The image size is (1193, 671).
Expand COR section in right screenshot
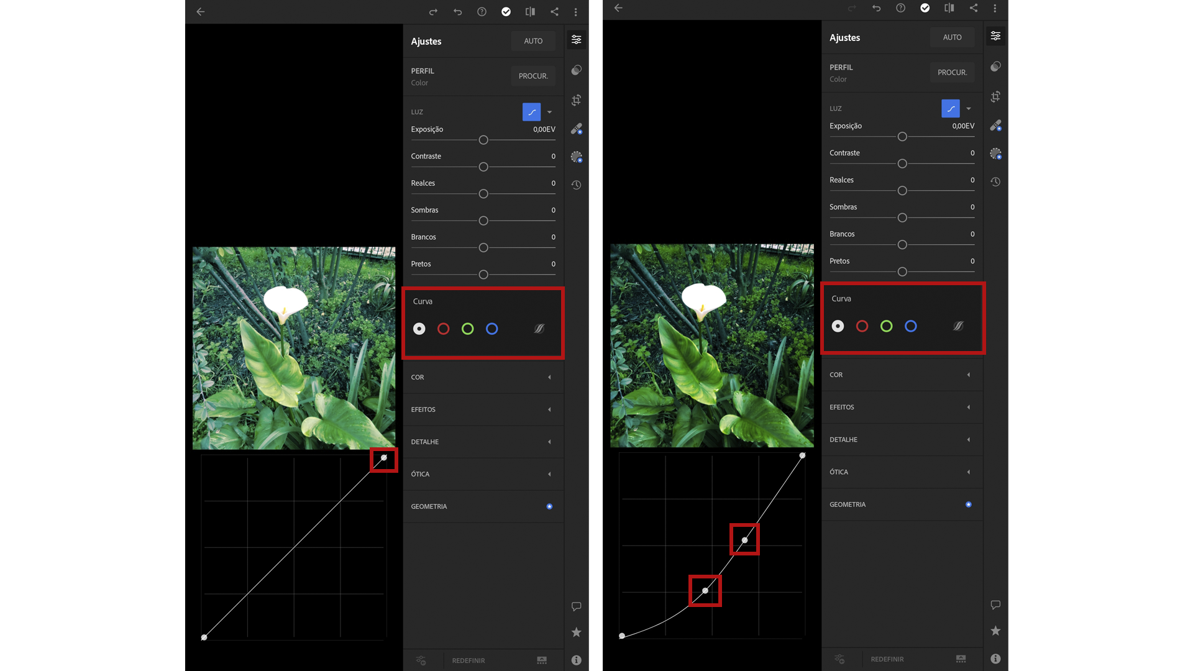[x=902, y=375]
